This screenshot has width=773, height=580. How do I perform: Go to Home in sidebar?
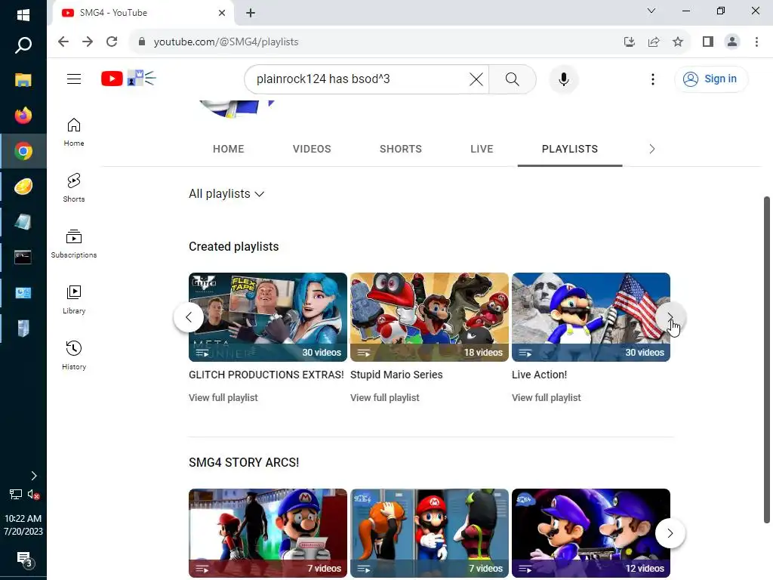74,132
